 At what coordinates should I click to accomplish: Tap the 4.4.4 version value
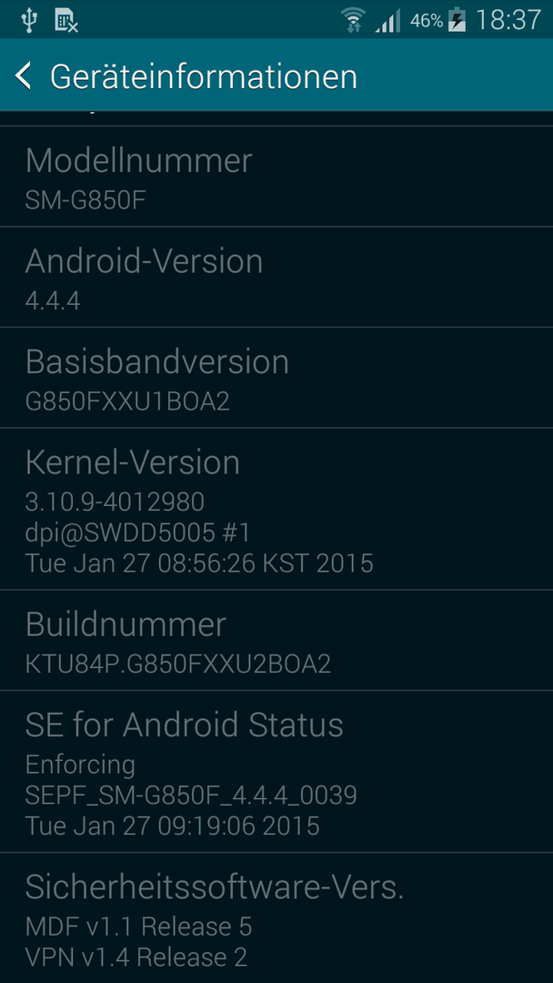point(53,301)
